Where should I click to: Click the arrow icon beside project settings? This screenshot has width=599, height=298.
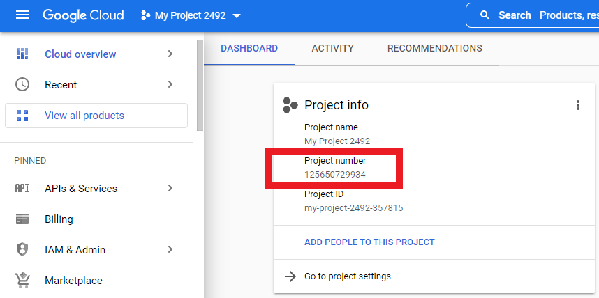tap(290, 276)
